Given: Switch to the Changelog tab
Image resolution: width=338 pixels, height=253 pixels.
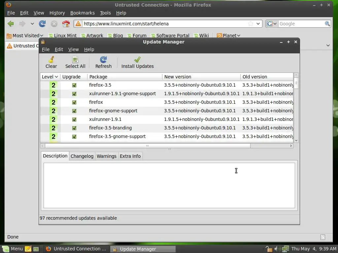Looking at the screenshot, I should click(x=82, y=156).
